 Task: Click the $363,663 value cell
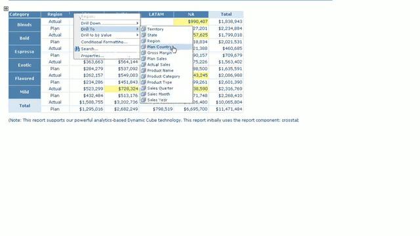[87, 62]
